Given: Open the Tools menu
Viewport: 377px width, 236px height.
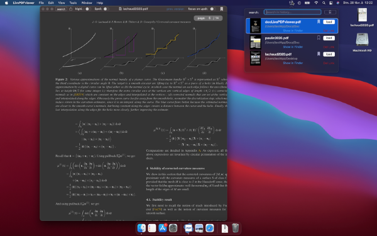Looking at the screenshot, I should point(73,3).
